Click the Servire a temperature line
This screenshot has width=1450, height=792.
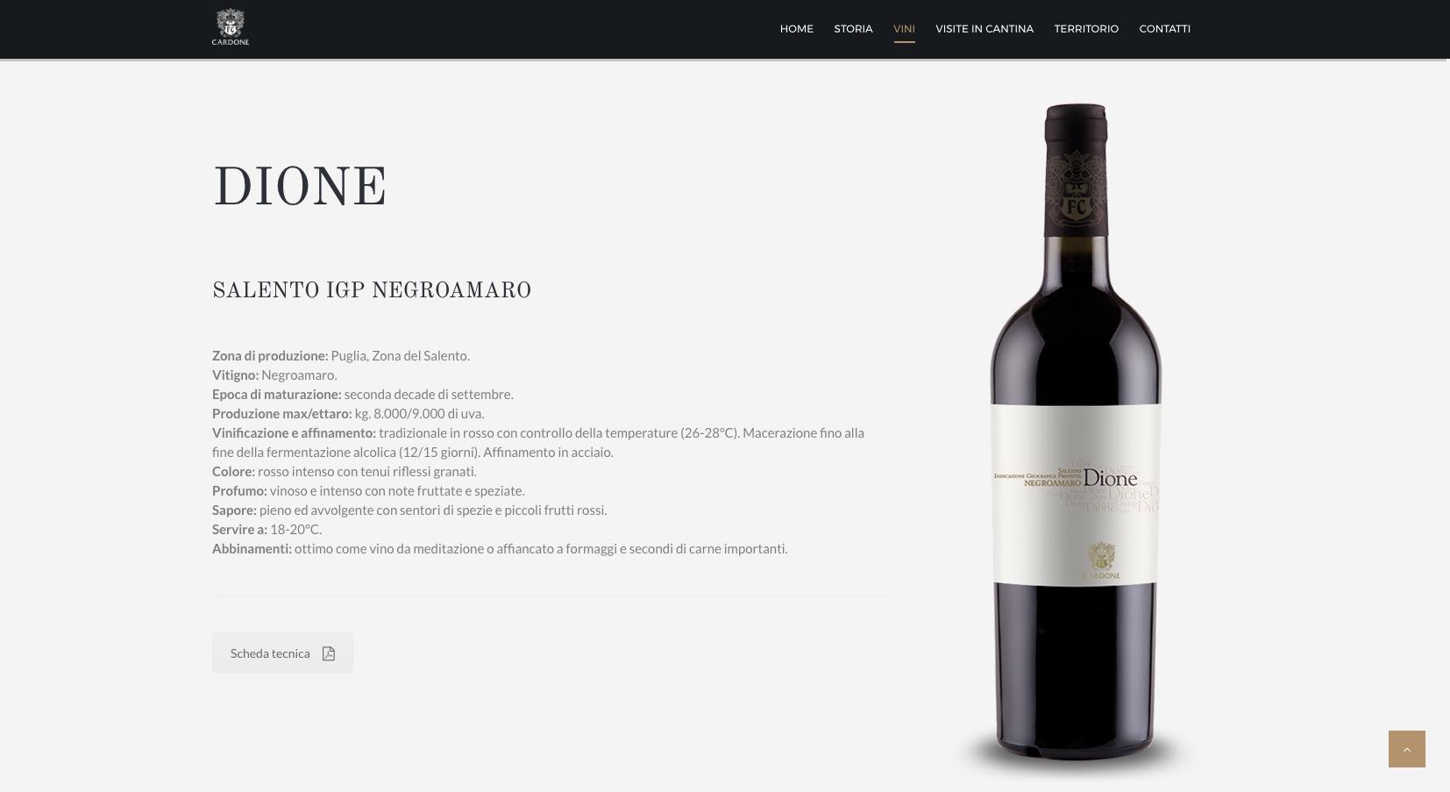267,529
